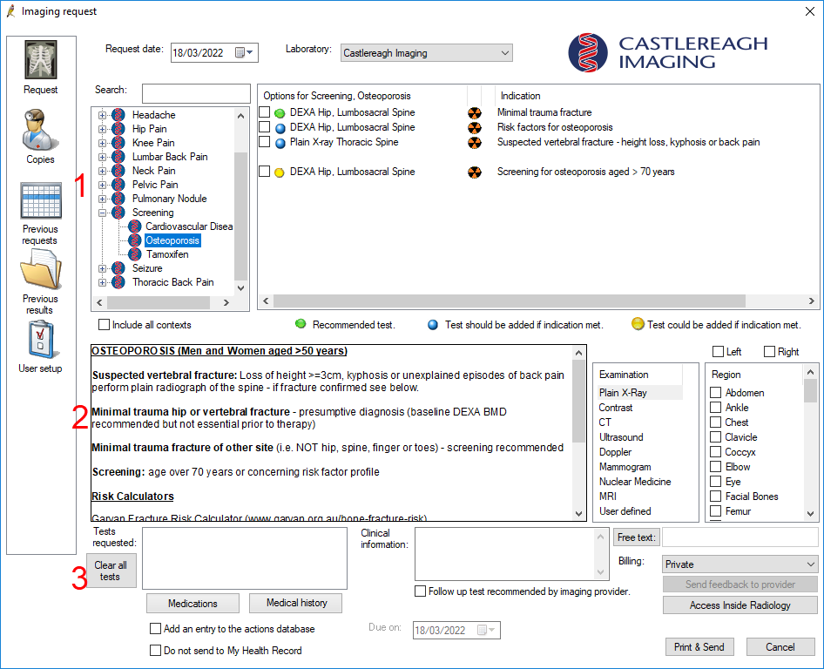Expand the Thoracic Back Pain tree node

pos(103,282)
